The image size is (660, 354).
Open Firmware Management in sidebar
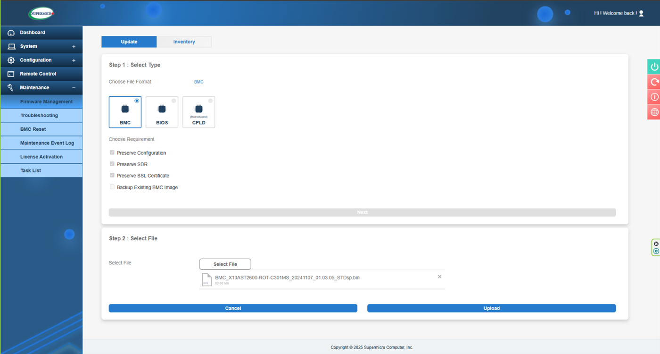[x=41, y=101]
